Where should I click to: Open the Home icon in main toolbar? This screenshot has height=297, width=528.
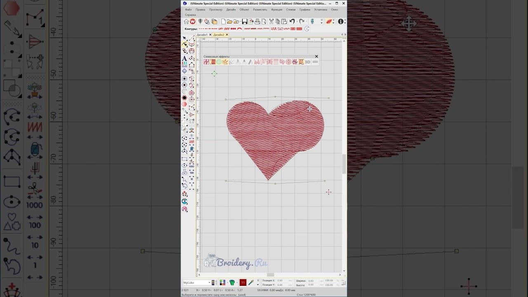(x=186, y=21)
